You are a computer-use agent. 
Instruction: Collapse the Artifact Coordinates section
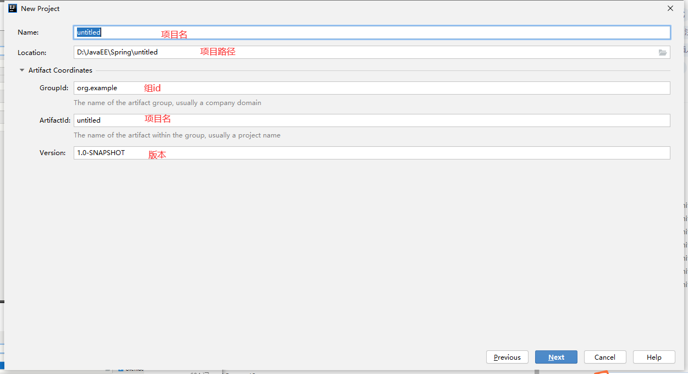[22, 70]
